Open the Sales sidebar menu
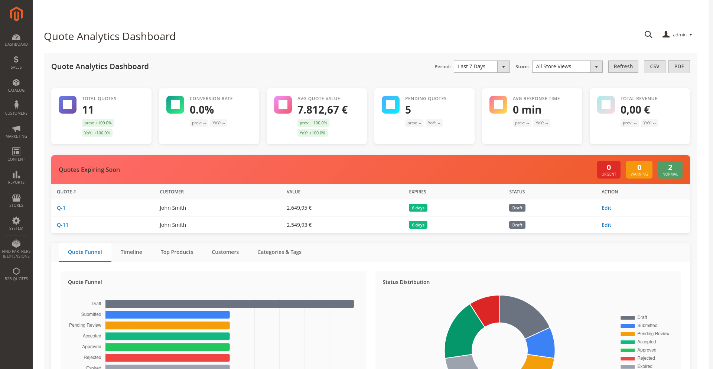Screen dimensions: 713x369 16,63
